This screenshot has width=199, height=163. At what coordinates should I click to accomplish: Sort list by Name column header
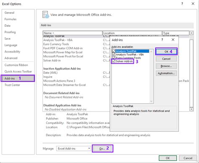pyautogui.click(x=73, y=33)
